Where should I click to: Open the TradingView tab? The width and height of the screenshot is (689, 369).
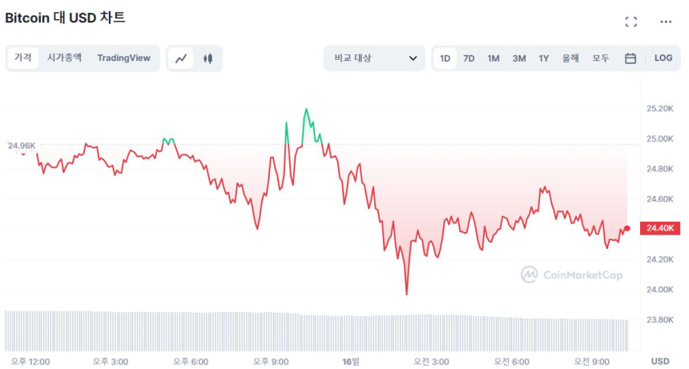(123, 58)
